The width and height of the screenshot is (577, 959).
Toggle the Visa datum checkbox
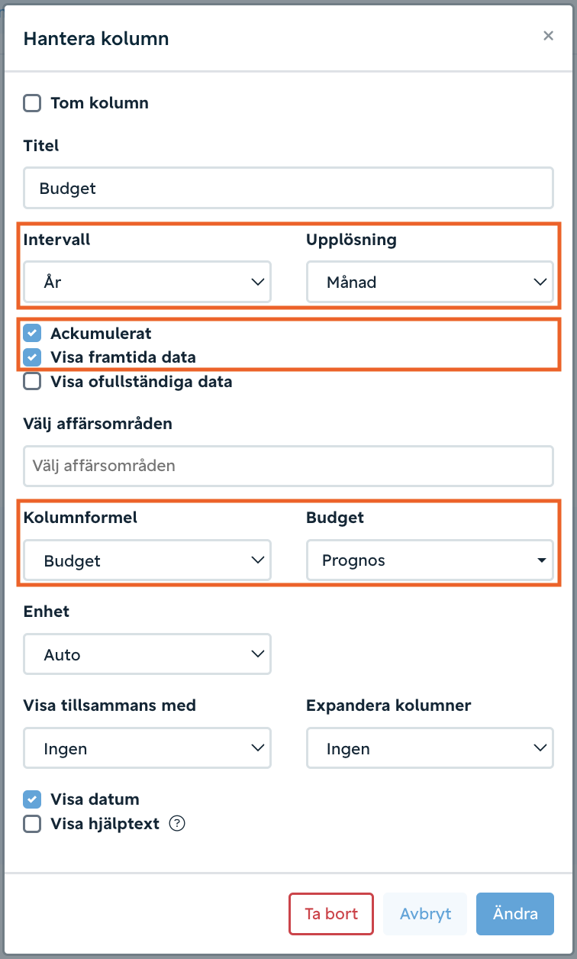pos(32,799)
